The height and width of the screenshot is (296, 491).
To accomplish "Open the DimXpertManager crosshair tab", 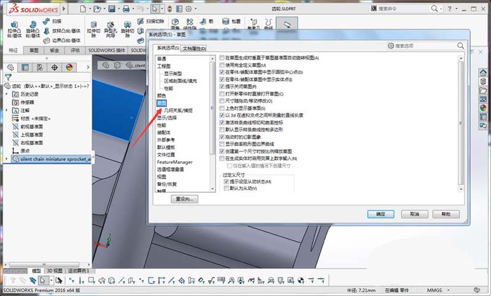I will [55, 67].
